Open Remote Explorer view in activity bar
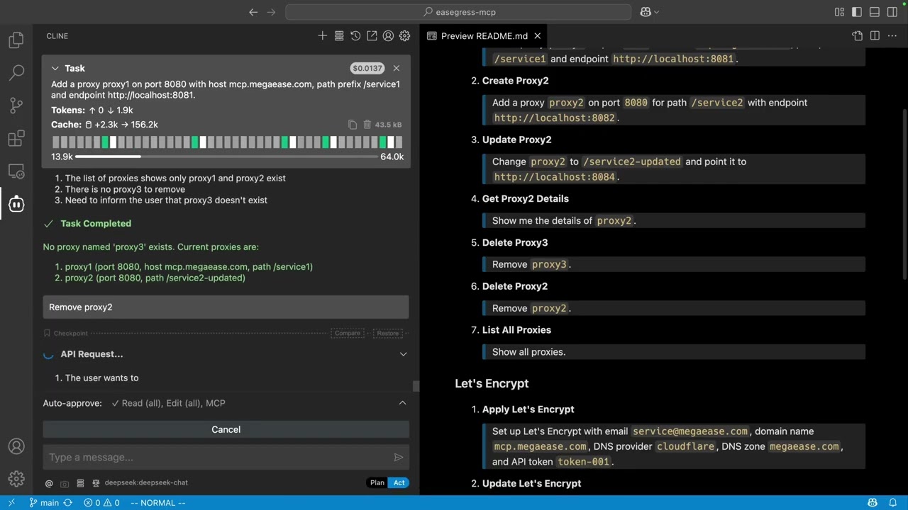 pos(16,171)
